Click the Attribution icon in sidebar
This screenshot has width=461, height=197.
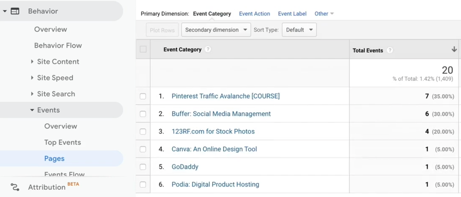(x=15, y=187)
